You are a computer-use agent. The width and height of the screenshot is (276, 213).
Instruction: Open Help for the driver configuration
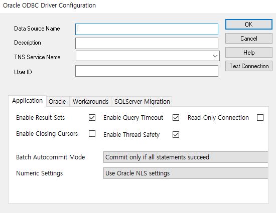pos(249,52)
